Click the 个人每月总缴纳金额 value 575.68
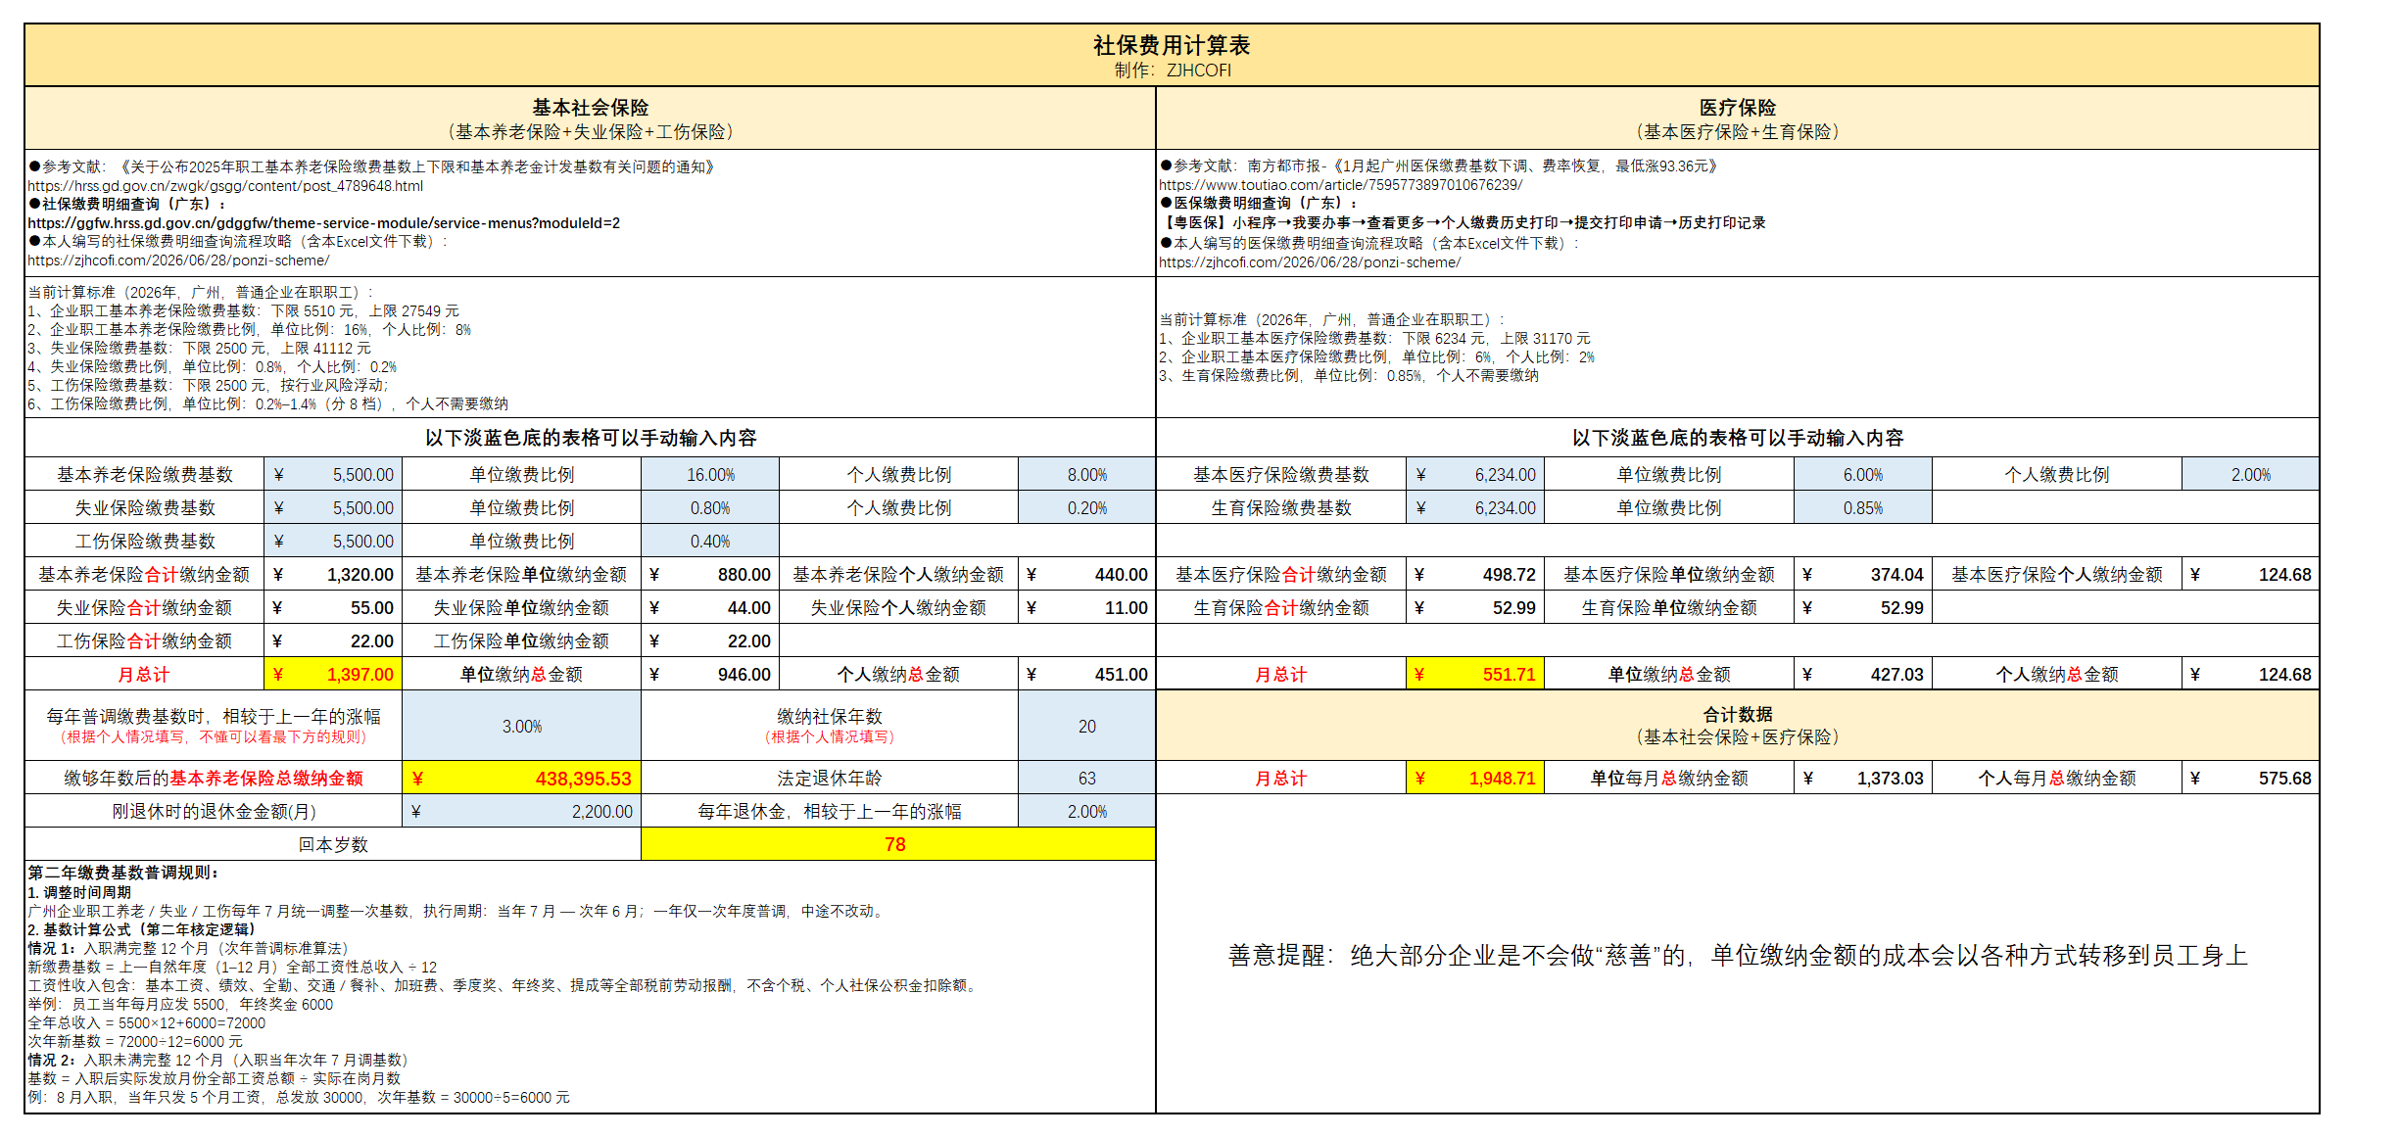 2251,779
